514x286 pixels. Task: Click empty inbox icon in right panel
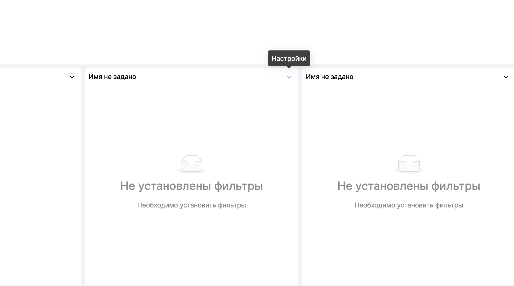(409, 164)
